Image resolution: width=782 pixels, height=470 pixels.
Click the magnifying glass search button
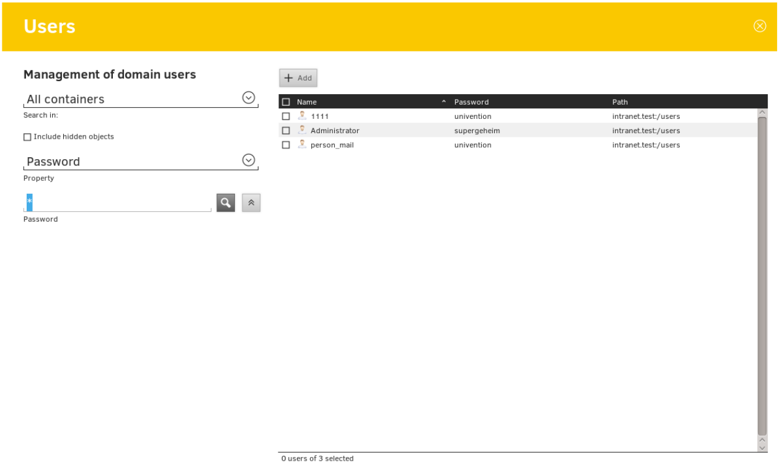tap(226, 202)
